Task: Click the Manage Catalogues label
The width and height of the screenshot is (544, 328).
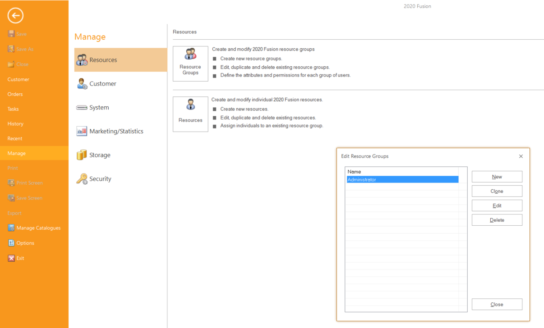Action: [38, 228]
